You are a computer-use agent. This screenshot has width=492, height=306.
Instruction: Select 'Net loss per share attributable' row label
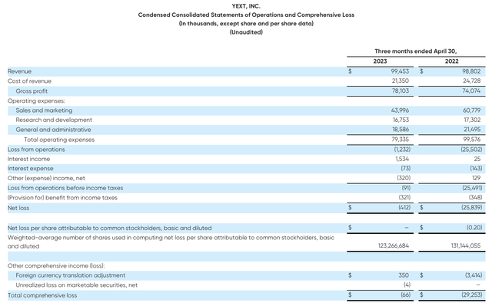(109, 228)
